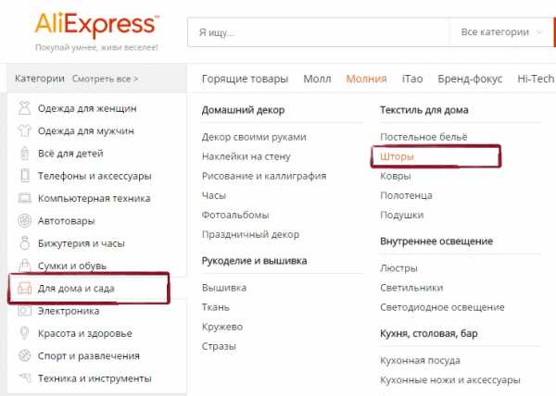
Task: Click the AliExpress logo
Action: point(95,23)
